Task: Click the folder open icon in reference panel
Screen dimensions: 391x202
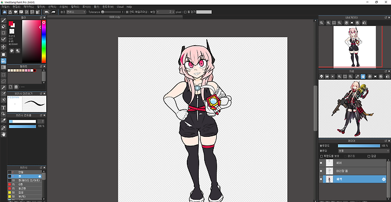Action: point(327,77)
